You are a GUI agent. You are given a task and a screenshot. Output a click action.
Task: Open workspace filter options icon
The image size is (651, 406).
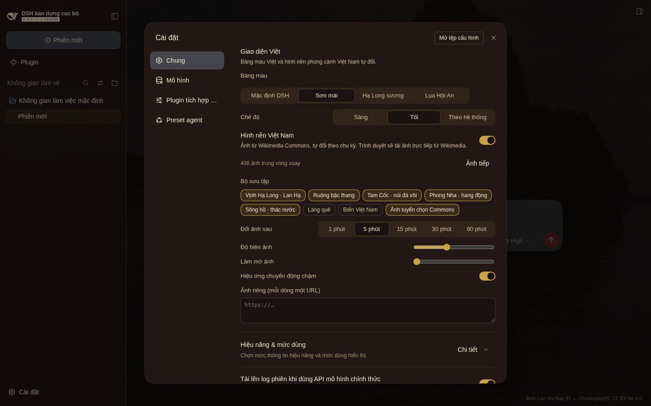pyautogui.click(x=100, y=83)
